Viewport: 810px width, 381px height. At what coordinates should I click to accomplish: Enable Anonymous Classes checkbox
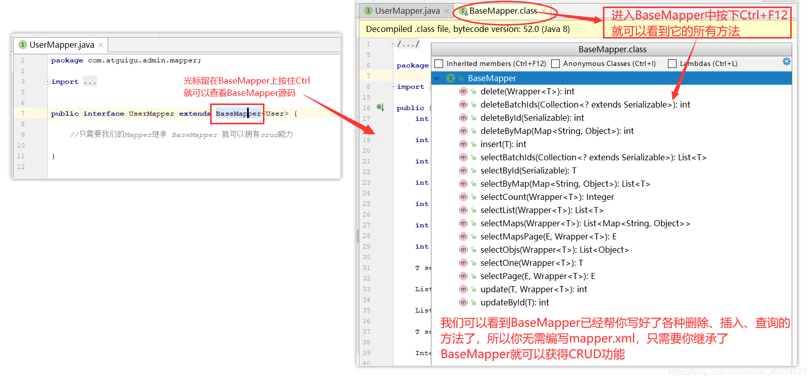coord(555,63)
